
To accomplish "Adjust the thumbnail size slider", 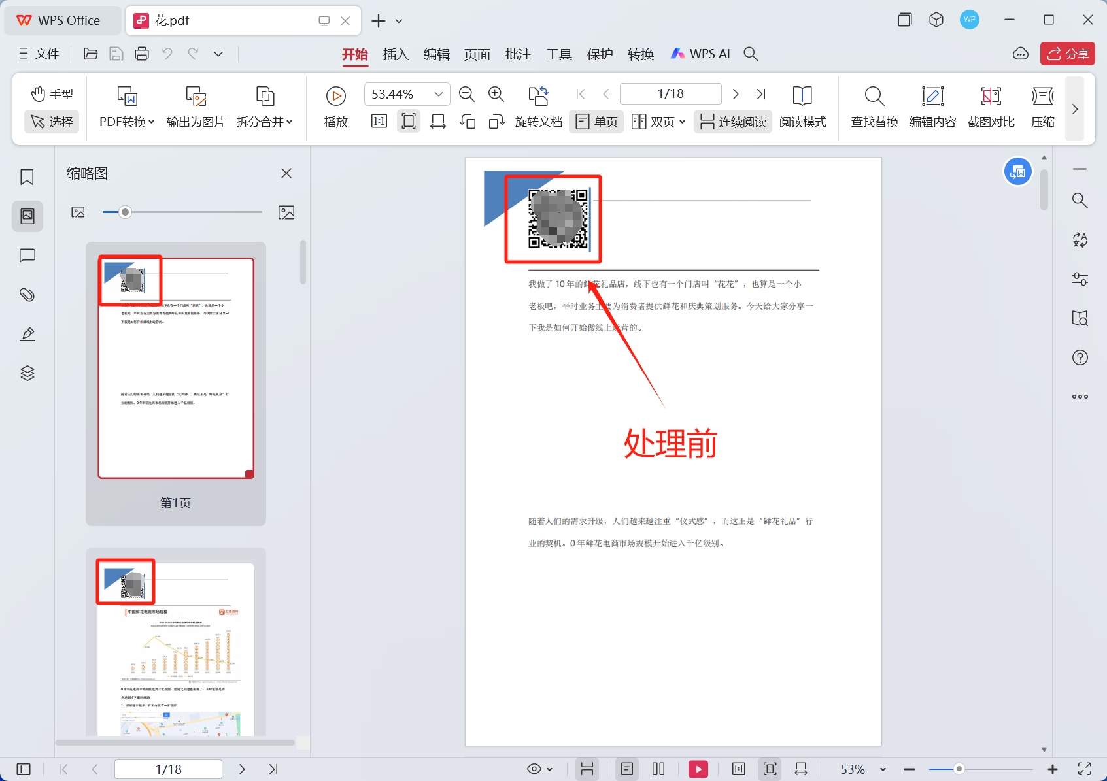I will [126, 212].
